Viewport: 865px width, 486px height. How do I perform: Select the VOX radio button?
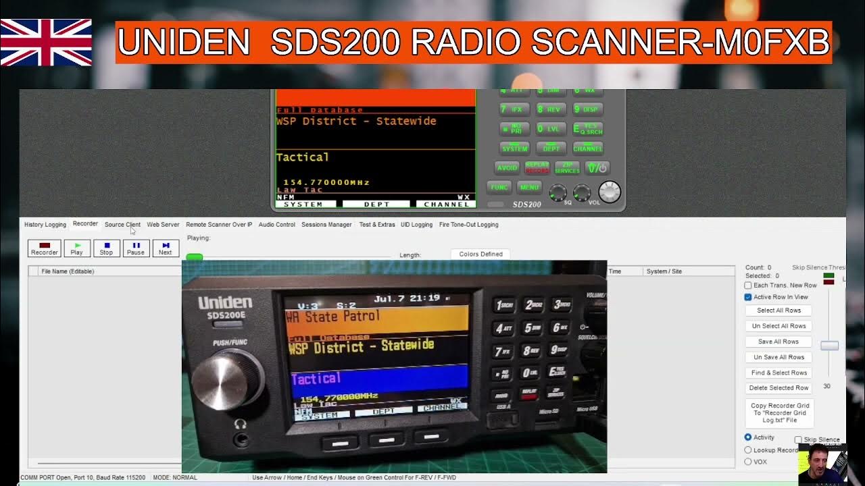pyautogui.click(x=748, y=462)
